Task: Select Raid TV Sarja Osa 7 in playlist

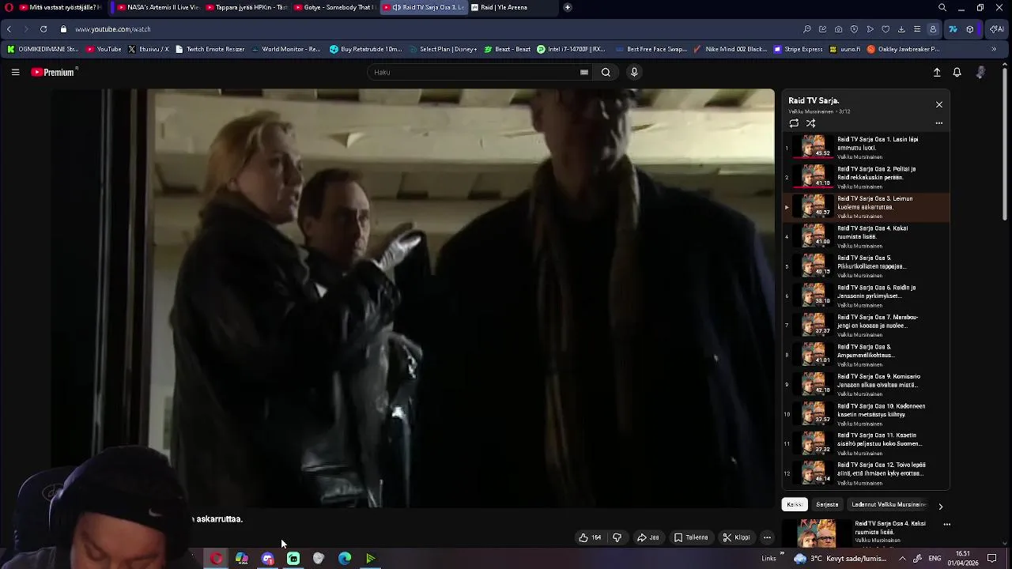Action: tap(866, 326)
